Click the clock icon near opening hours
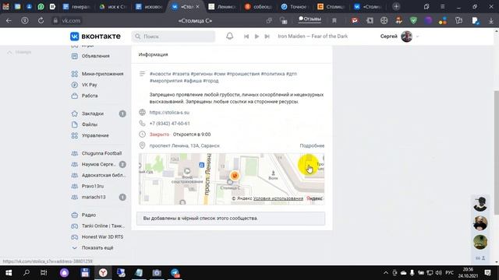499x280 pixels. [142, 135]
